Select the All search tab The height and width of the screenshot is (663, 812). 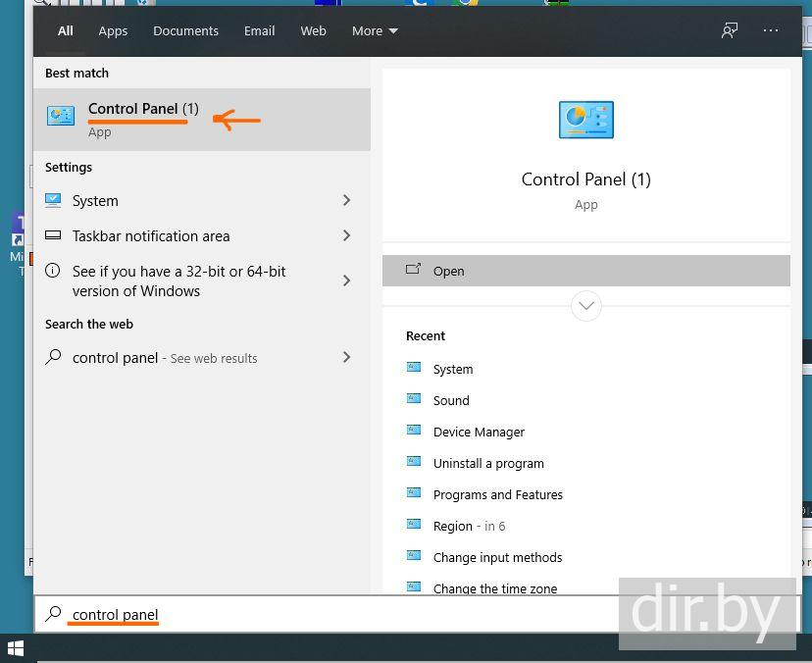tap(66, 31)
